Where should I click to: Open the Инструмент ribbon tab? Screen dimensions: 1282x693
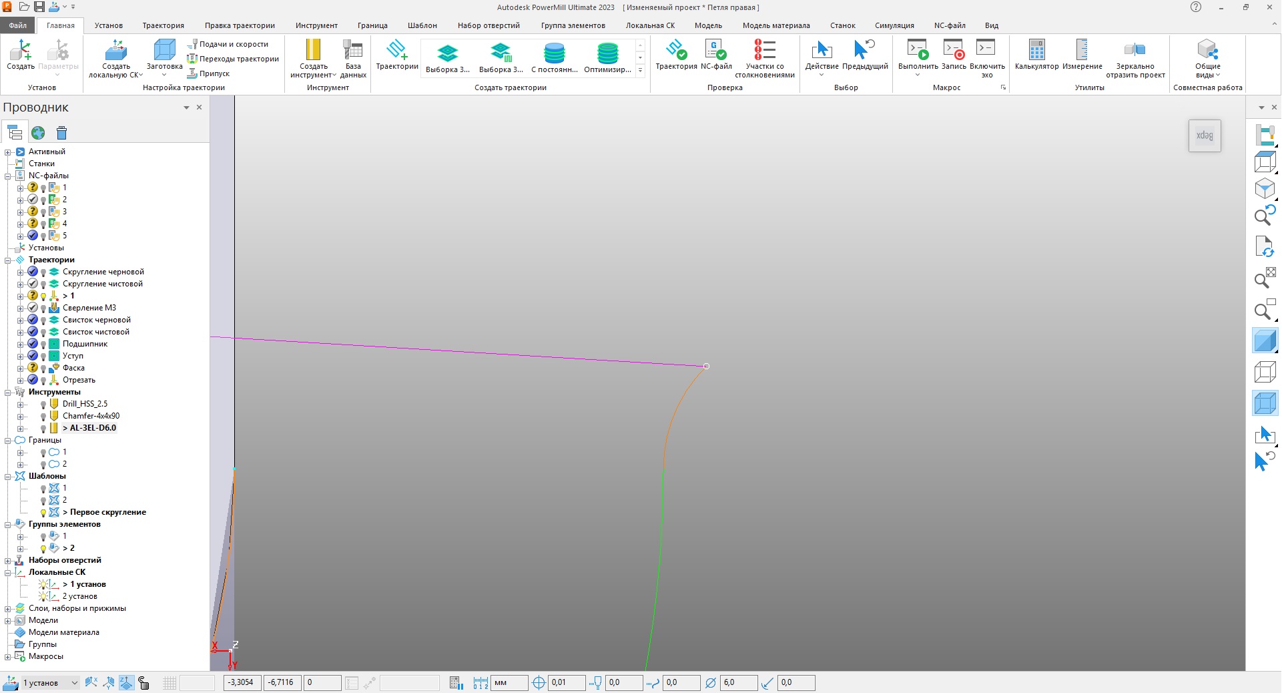316,25
